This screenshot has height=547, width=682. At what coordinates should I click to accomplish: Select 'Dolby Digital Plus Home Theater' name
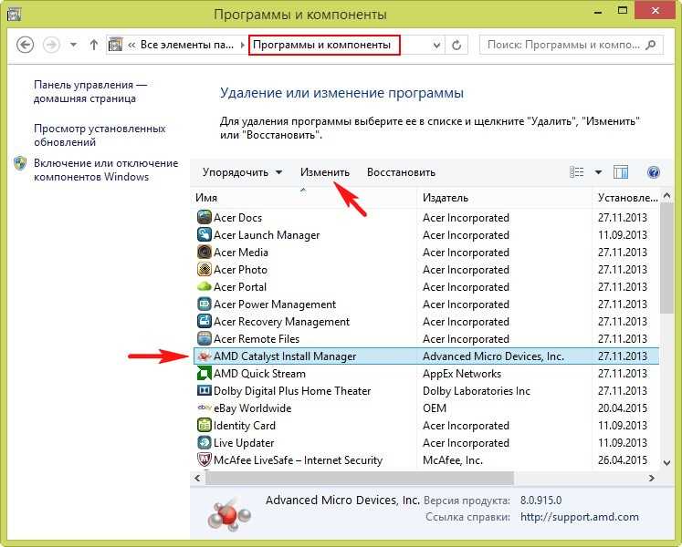[x=292, y=391]
